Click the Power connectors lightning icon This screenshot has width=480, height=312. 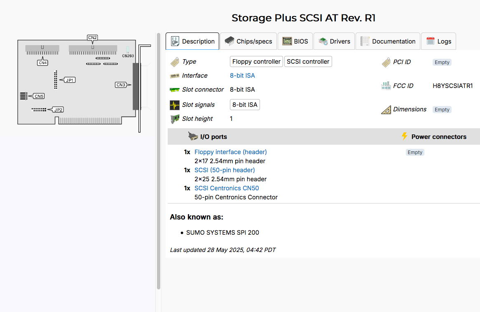pos(405,136)
